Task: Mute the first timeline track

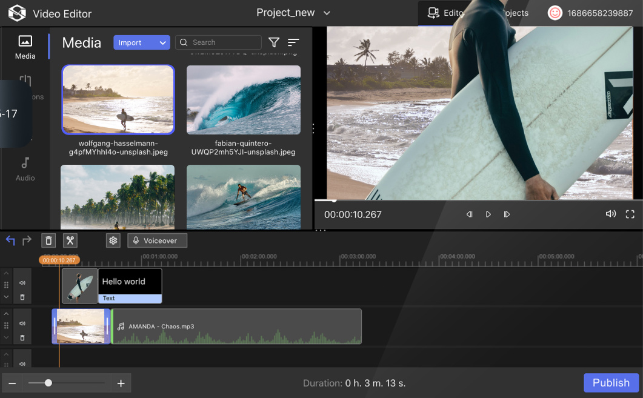Action: [22, 283]
